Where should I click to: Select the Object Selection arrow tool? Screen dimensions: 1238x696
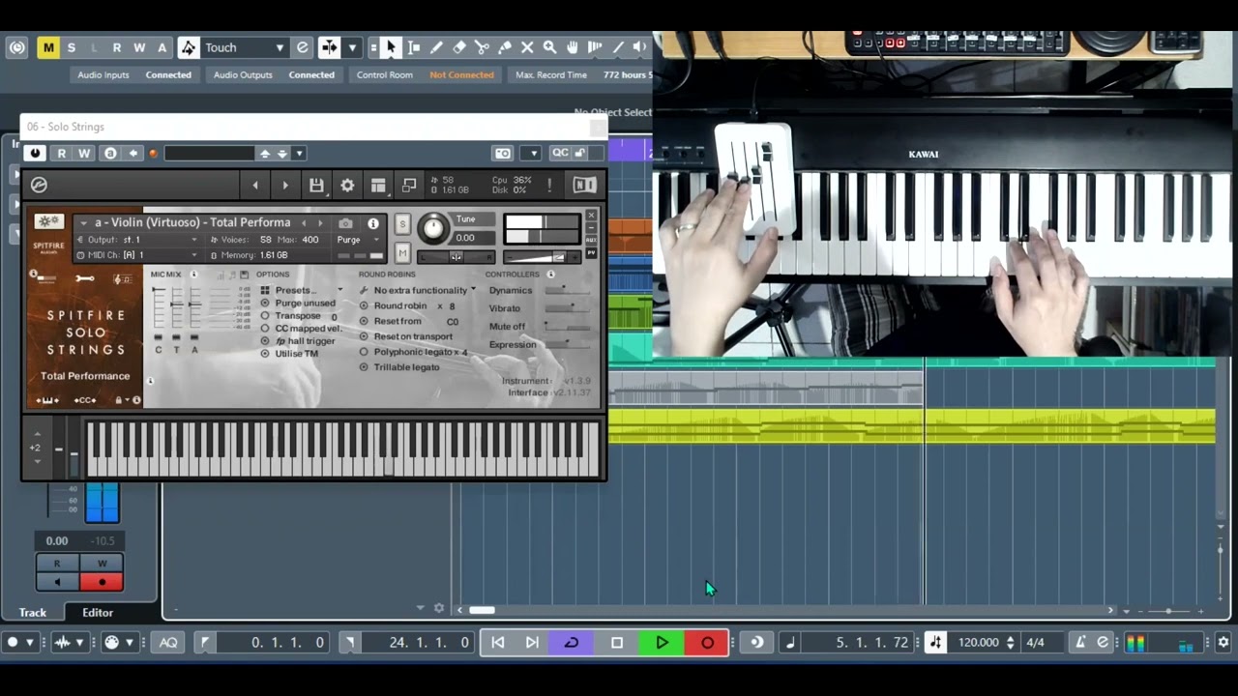(x=391, y=47)
